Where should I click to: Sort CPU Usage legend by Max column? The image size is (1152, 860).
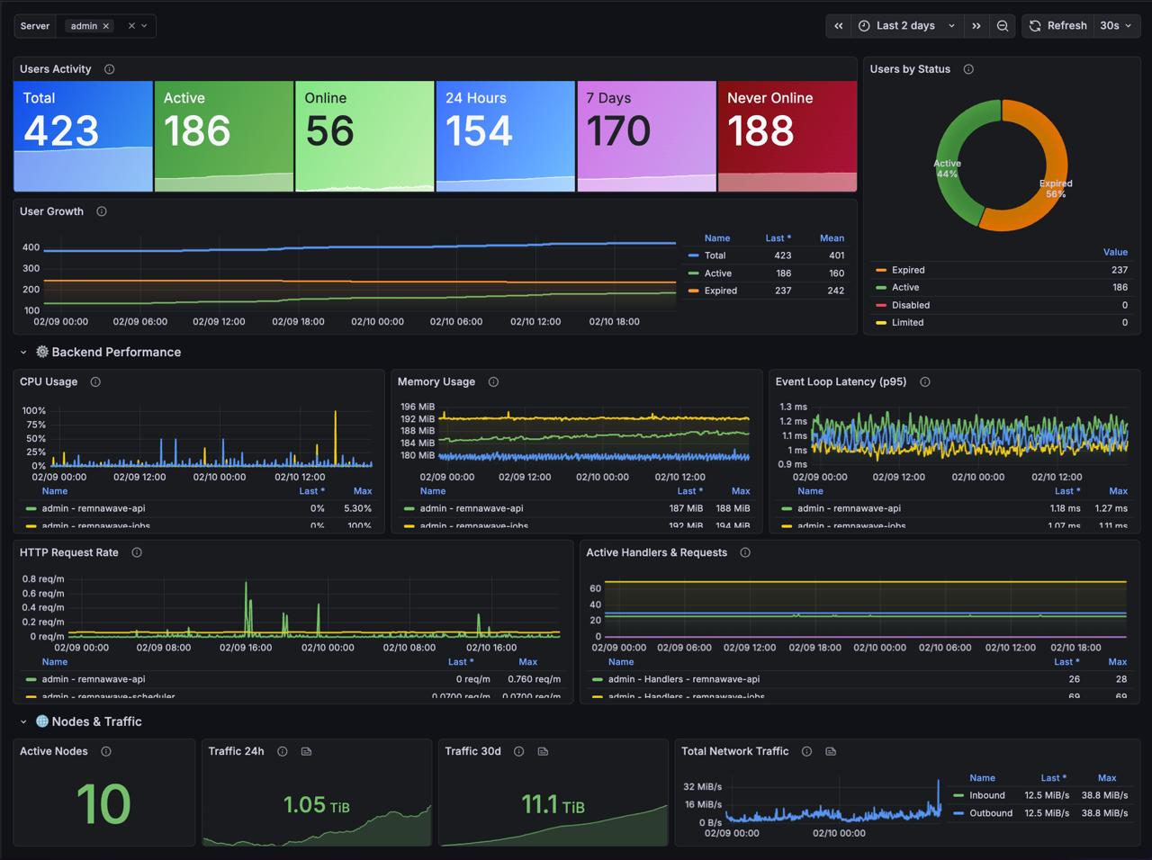[363, 491]
